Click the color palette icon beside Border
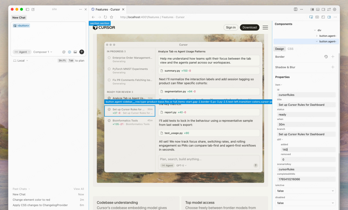 (326, 57)
